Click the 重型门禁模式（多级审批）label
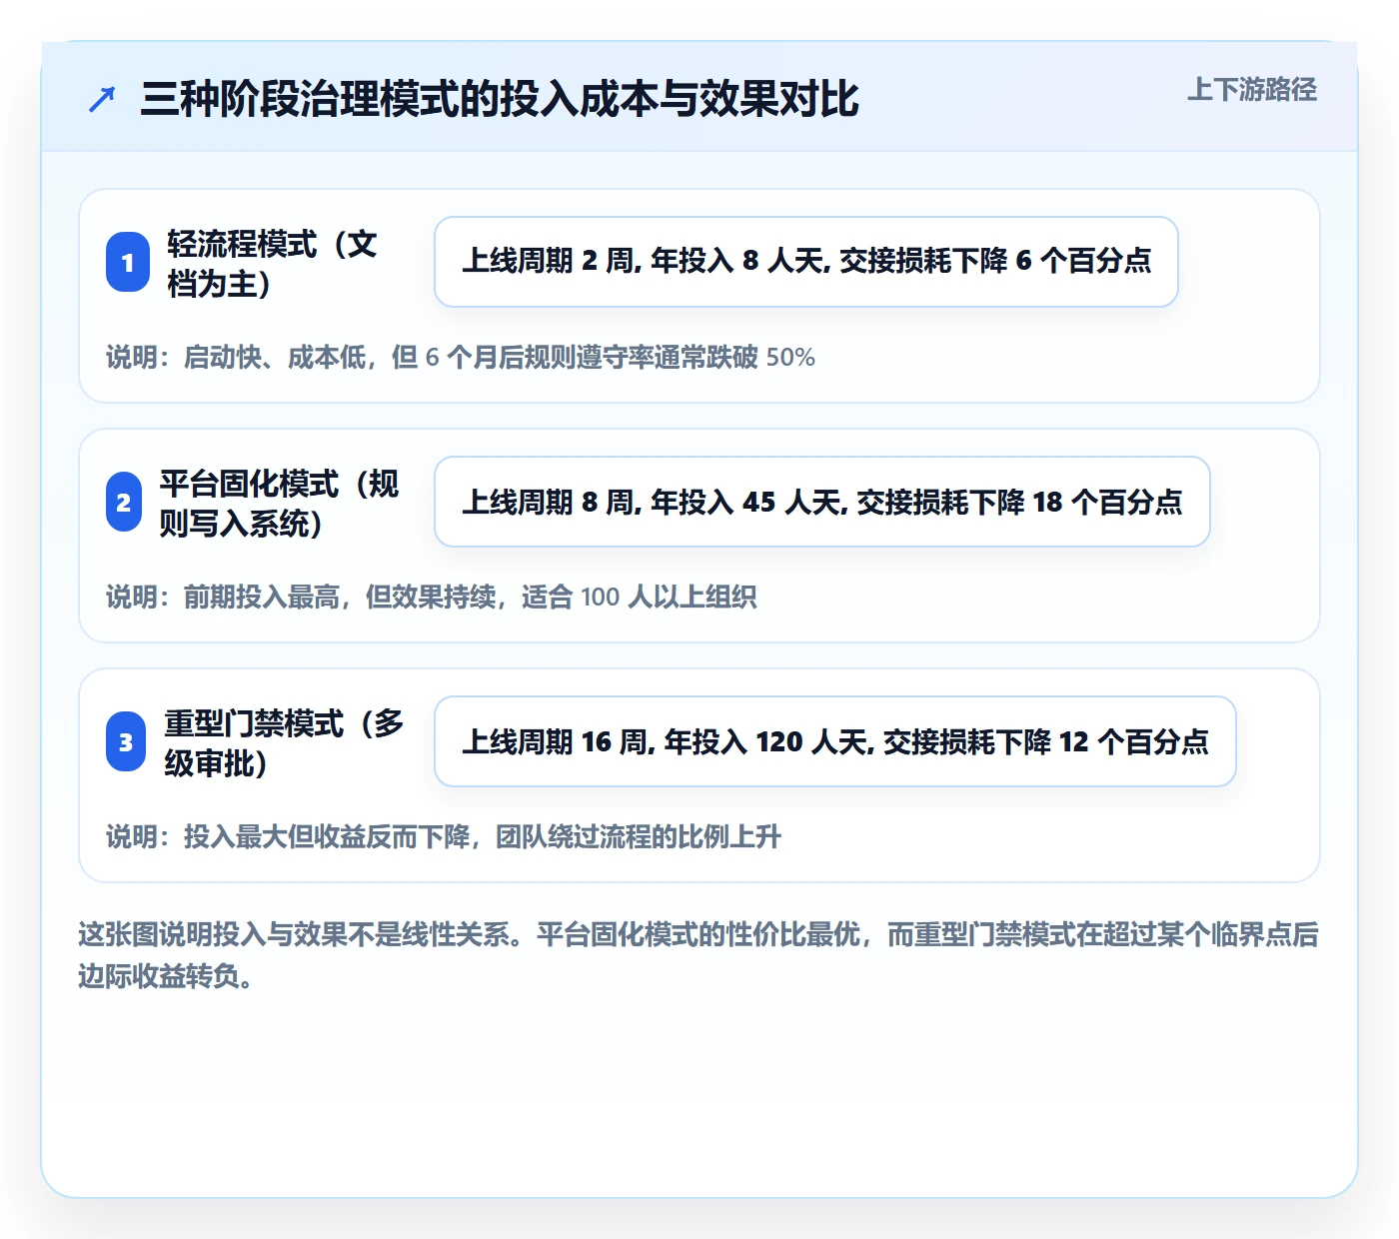 coord(284,742)
